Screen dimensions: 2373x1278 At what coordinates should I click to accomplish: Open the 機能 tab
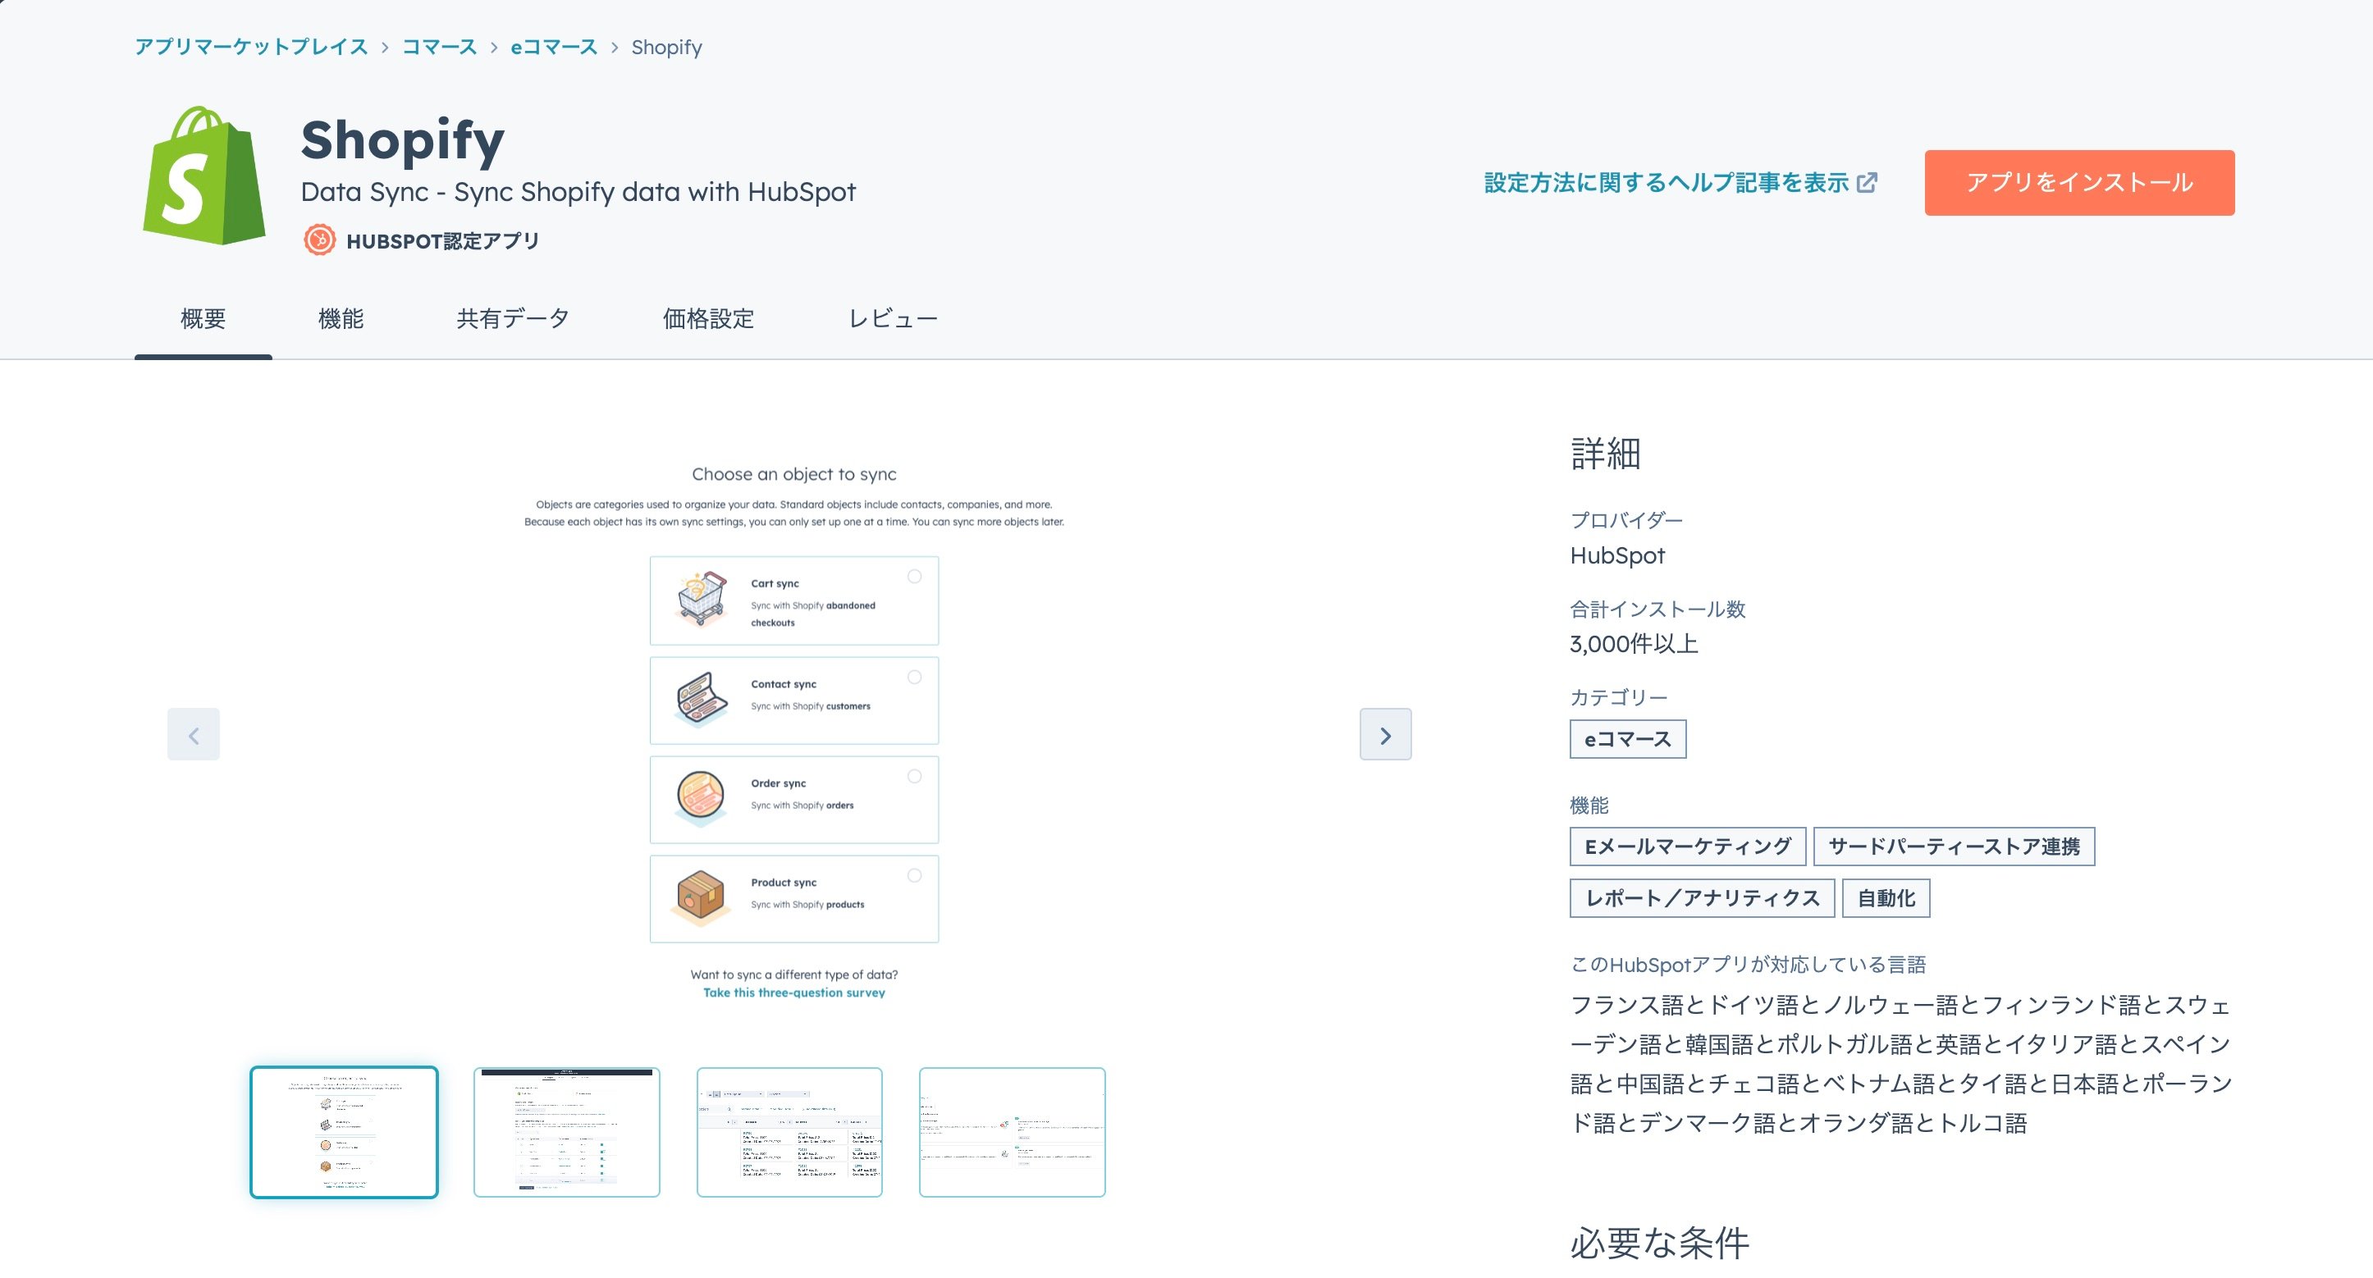[x=341, y=318]
